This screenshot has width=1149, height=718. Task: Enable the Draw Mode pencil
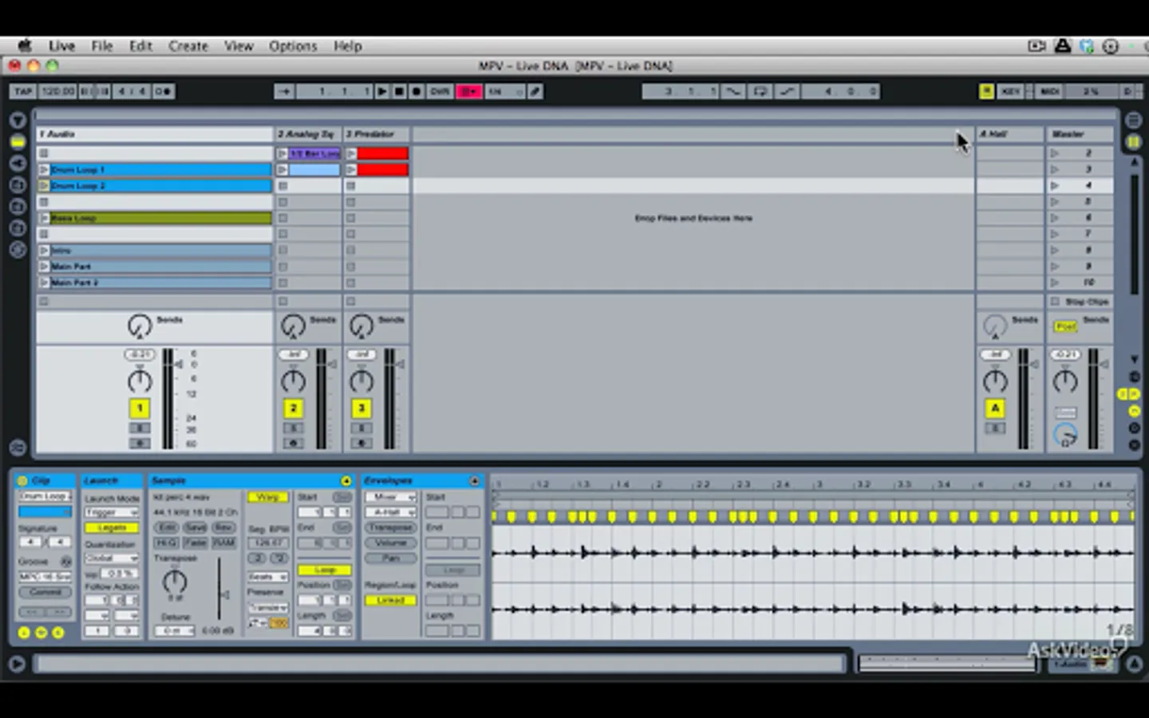click(x=535, y=92)
